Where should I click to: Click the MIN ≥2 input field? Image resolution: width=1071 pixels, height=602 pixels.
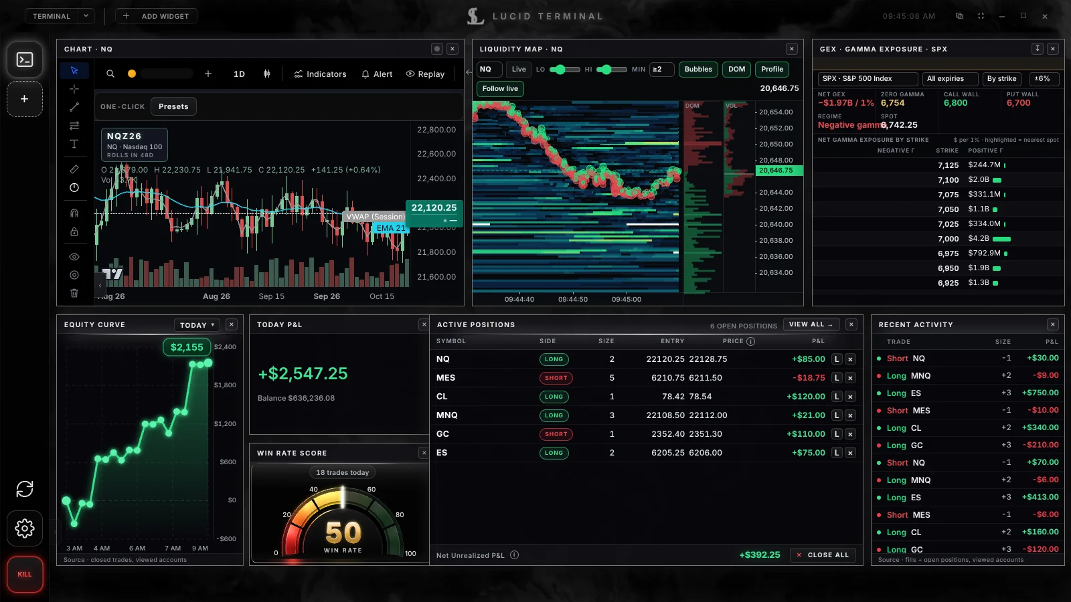661,70
